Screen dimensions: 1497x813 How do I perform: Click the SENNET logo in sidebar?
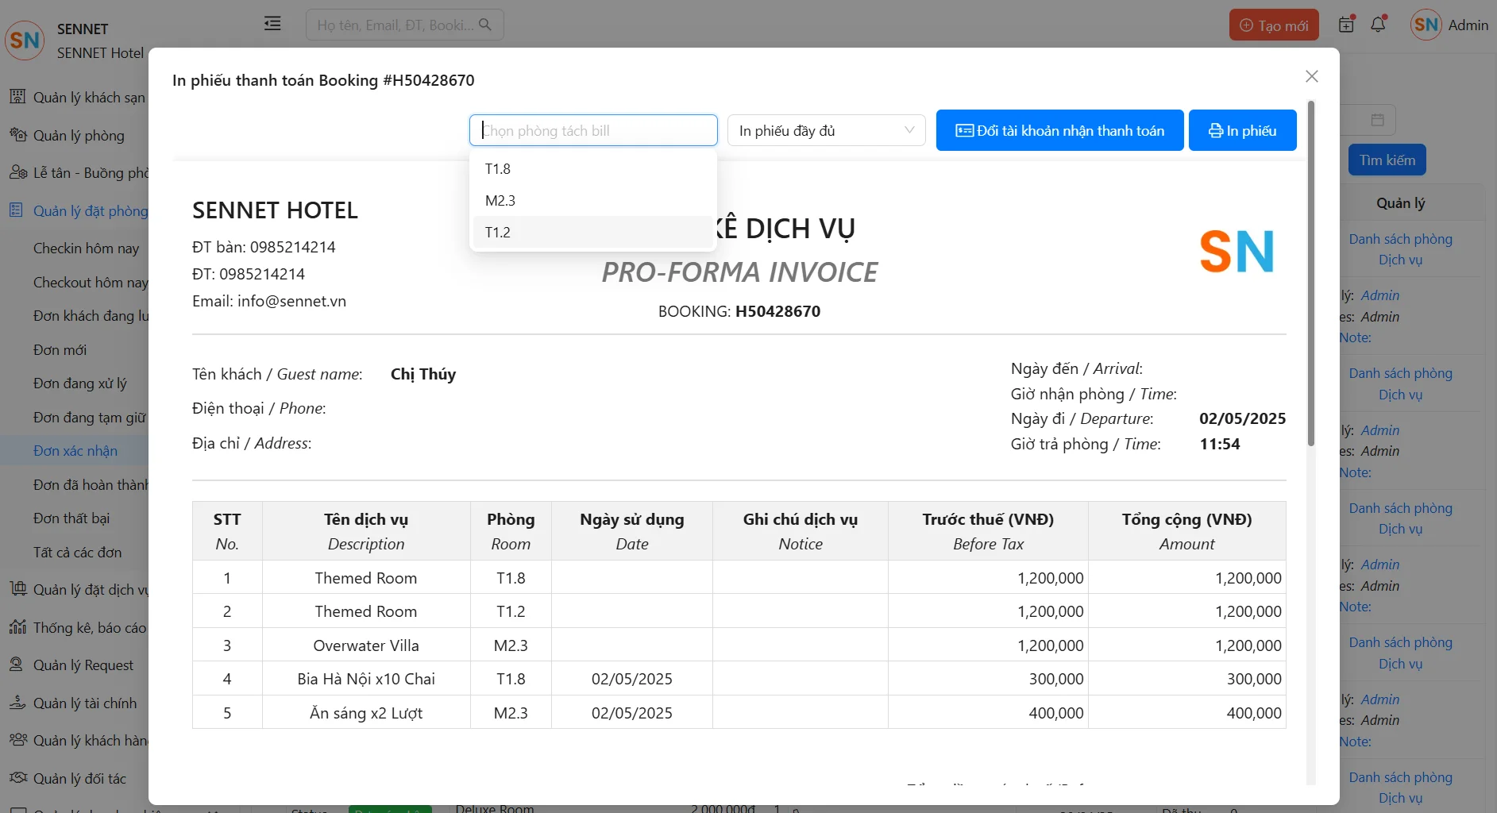tap(25, 40)
